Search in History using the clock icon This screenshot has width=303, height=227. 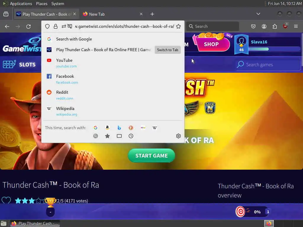131,136
